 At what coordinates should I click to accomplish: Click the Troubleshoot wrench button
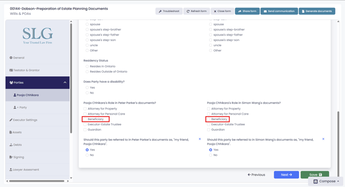(169, 11)
